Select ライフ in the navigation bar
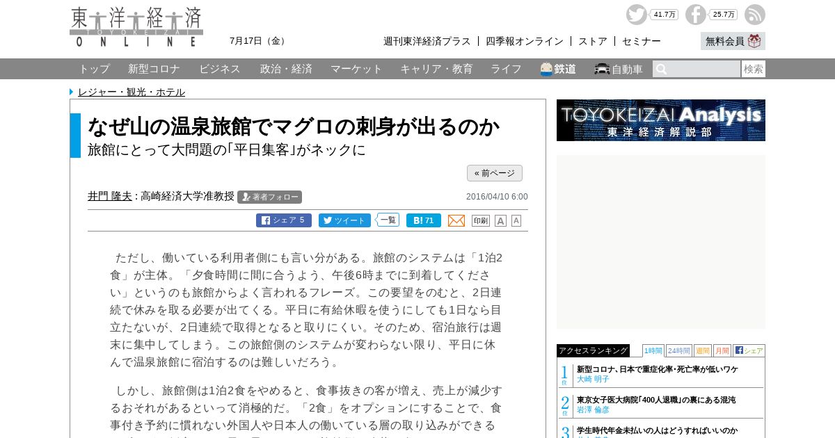This screenshot has height=438, width=835. (x=506, y=69)
